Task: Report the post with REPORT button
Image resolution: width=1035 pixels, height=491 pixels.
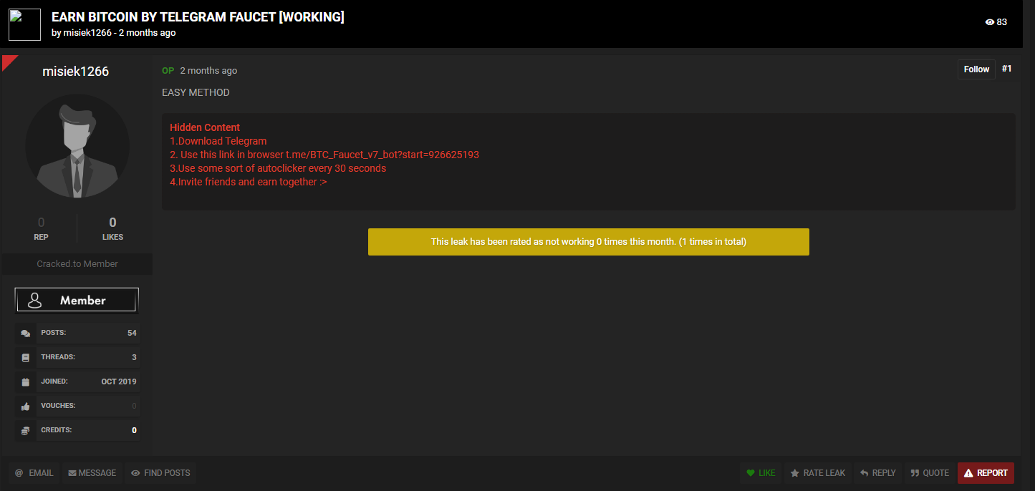Action: pos(986,473)
